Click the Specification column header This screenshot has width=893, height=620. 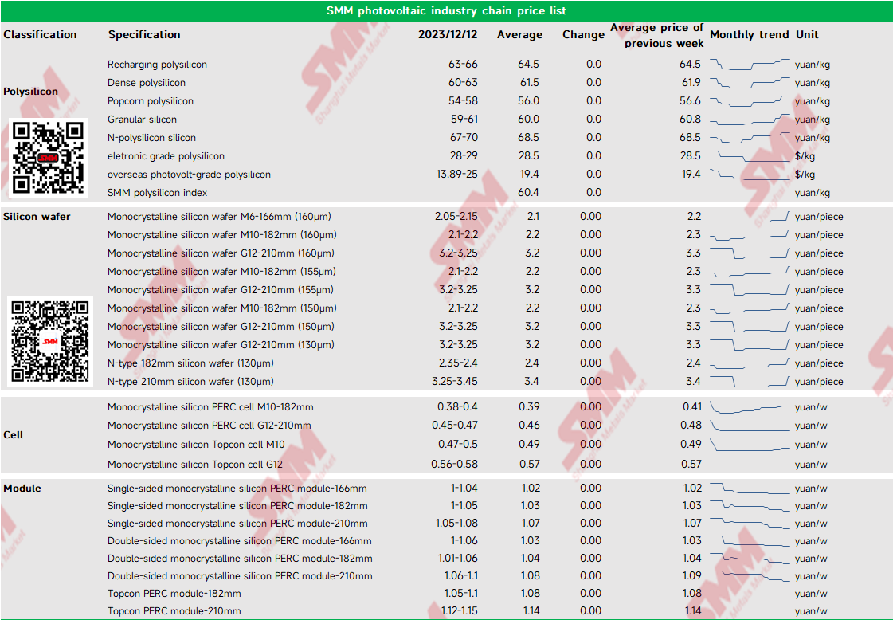click(x=144, y=34)
